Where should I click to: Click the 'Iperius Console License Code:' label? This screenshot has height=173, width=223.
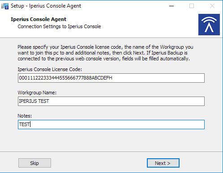pos(50,69)
